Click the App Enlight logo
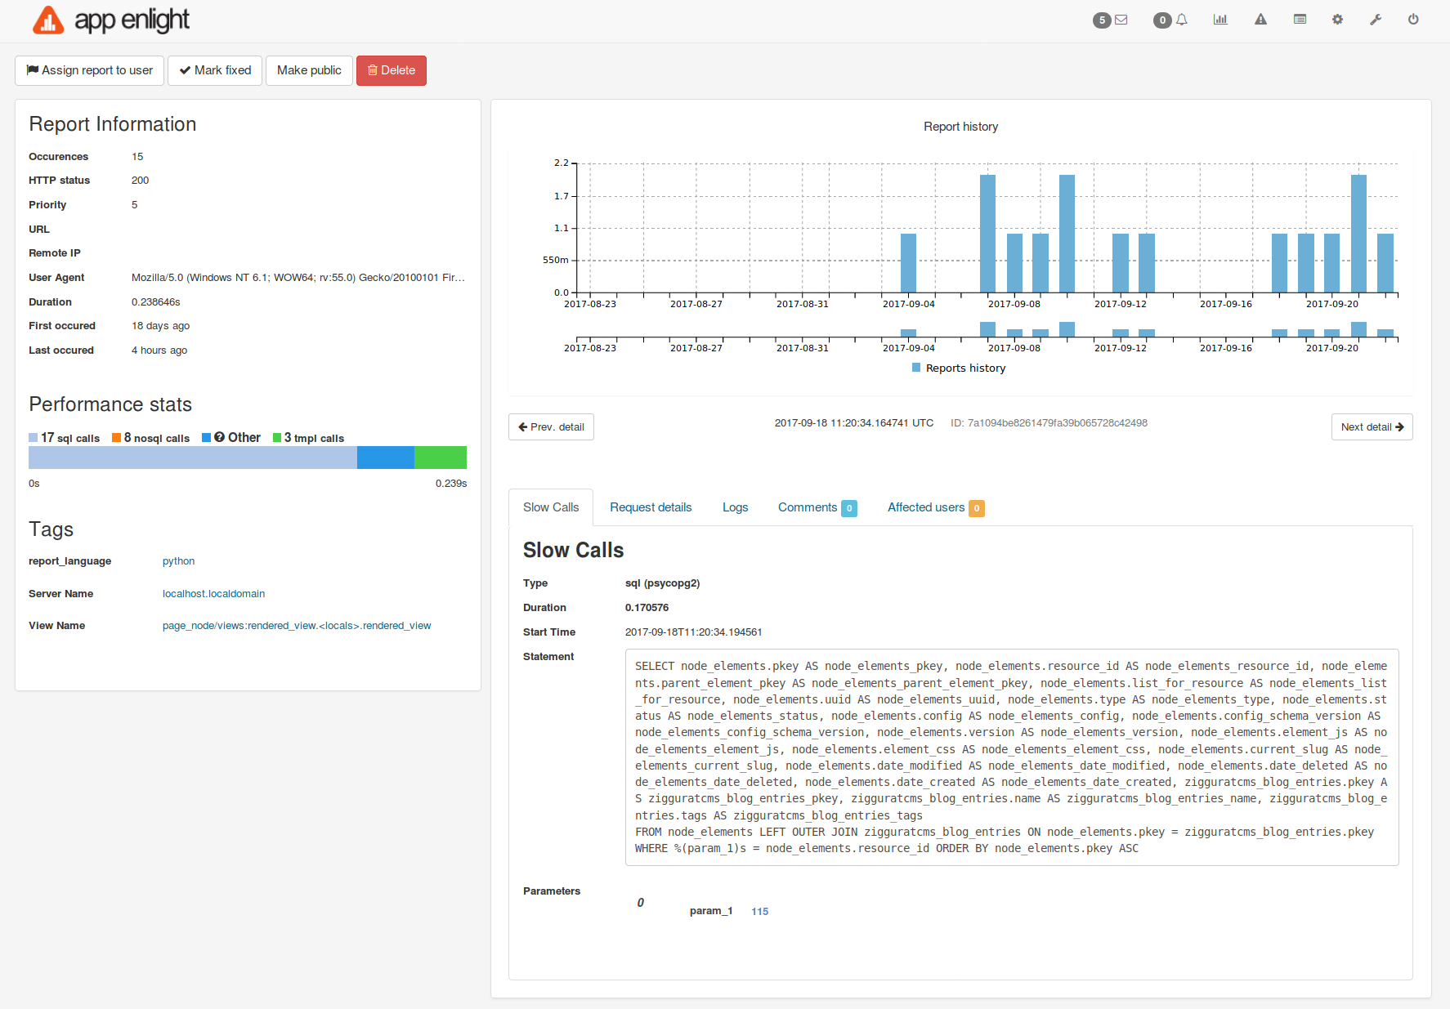Screen dimensions: 1450x1009 (111, 20)
